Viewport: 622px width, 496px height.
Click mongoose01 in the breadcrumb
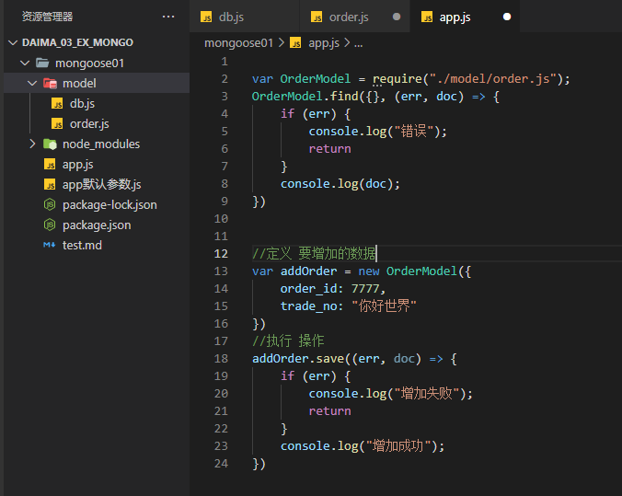(238, 43)
